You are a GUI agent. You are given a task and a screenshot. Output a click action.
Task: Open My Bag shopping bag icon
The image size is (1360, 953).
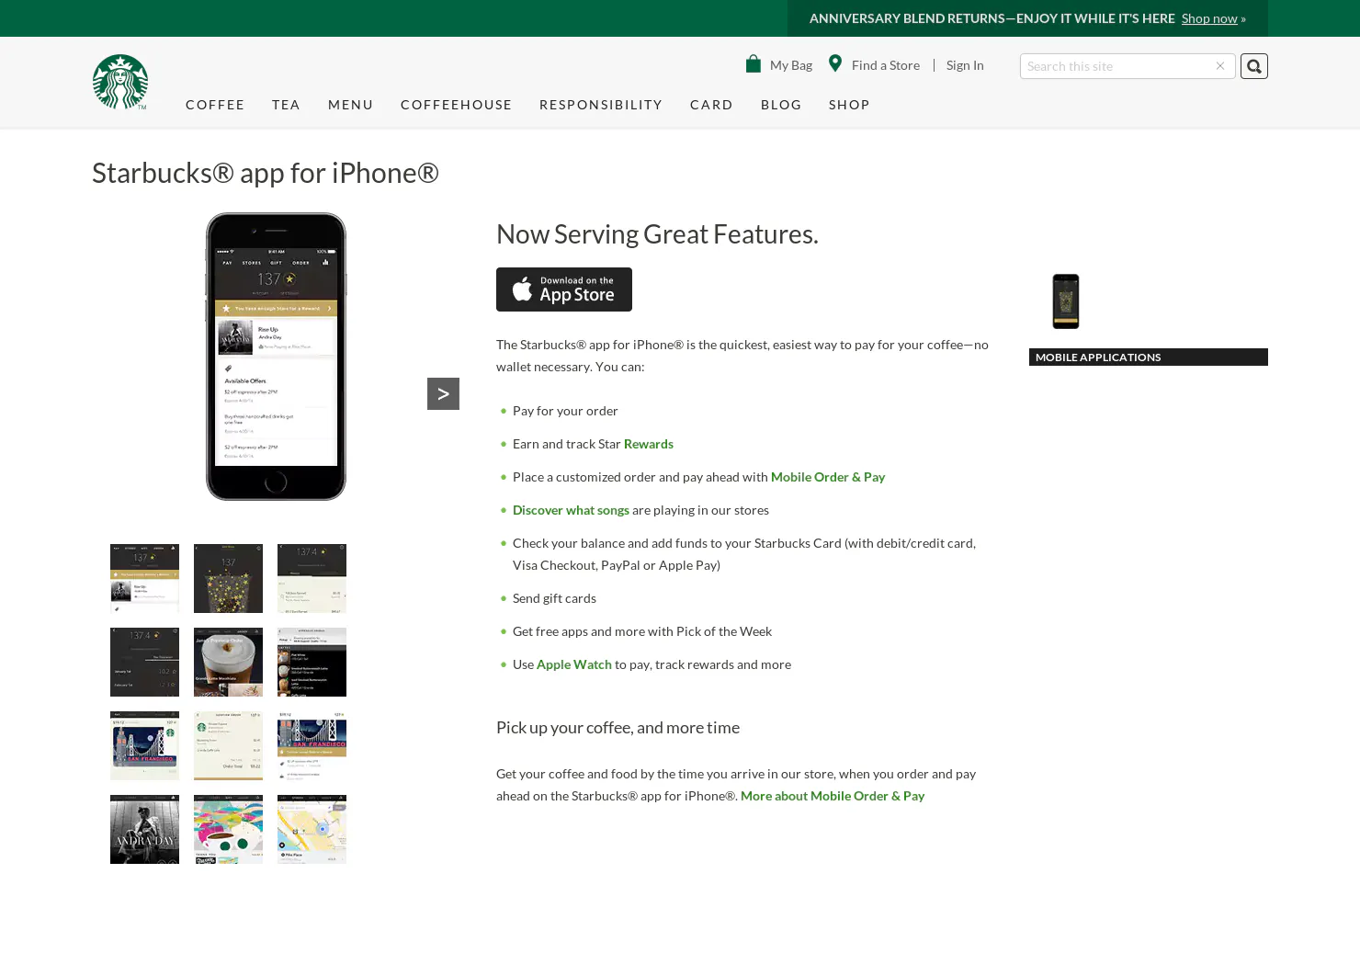click(x=754, y=63)
